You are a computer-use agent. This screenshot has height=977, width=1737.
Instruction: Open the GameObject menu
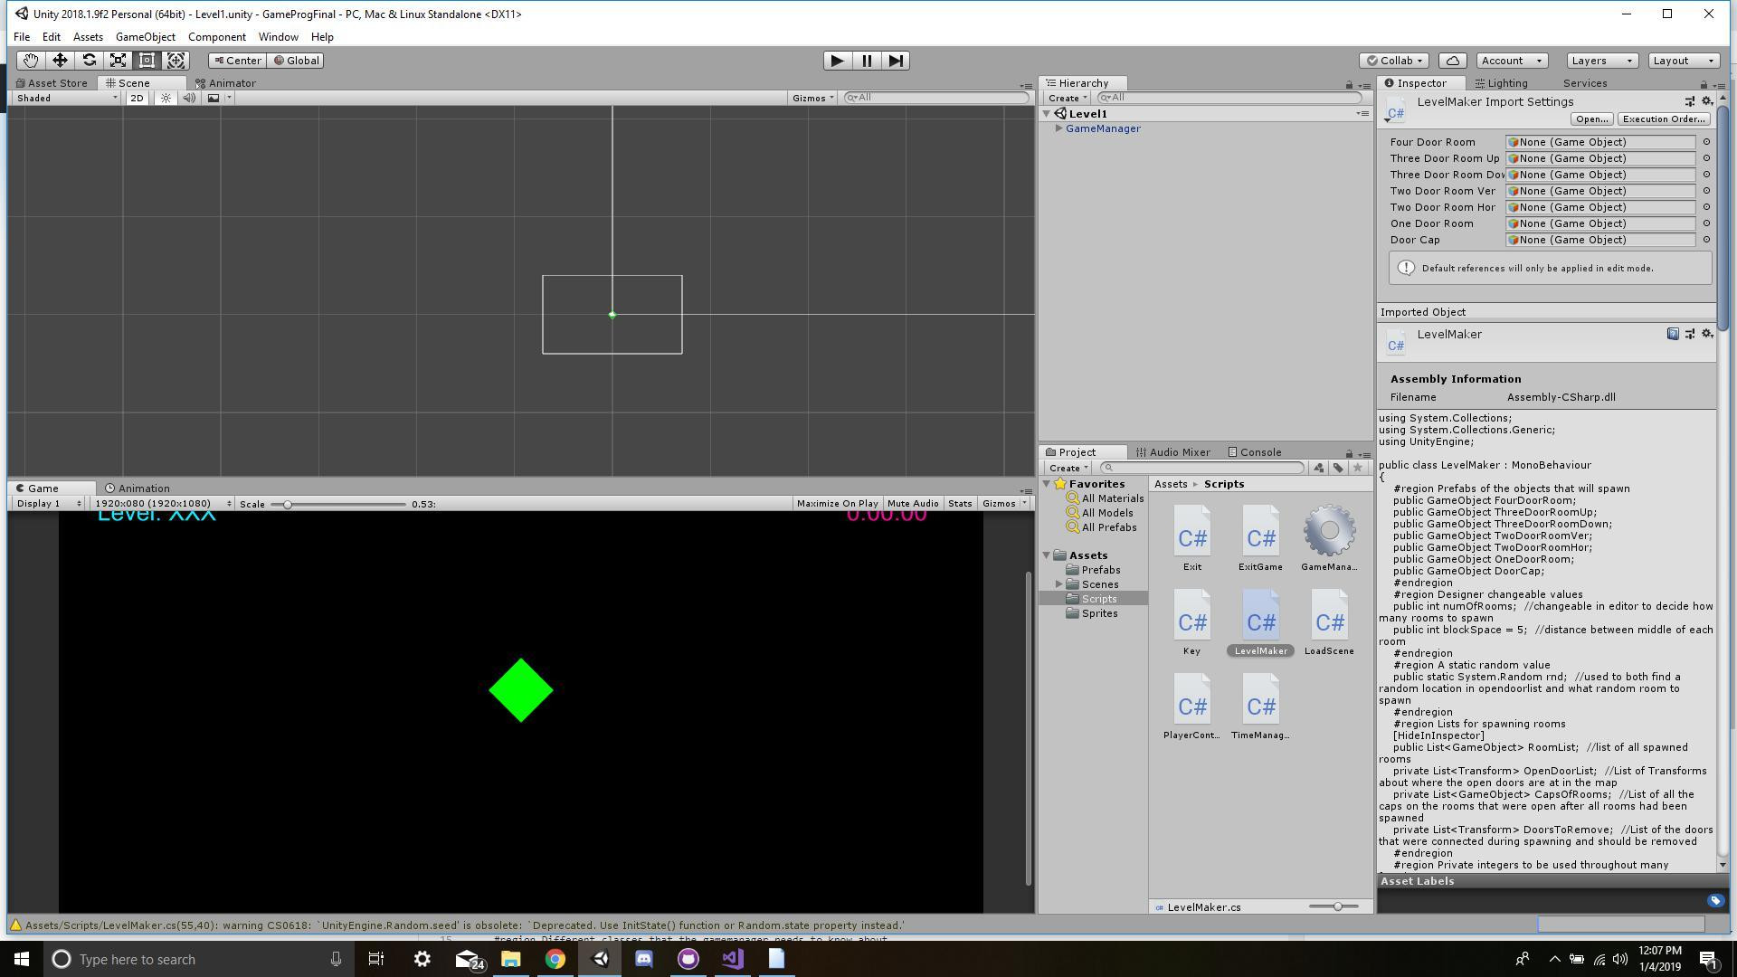tap(145, 36)
